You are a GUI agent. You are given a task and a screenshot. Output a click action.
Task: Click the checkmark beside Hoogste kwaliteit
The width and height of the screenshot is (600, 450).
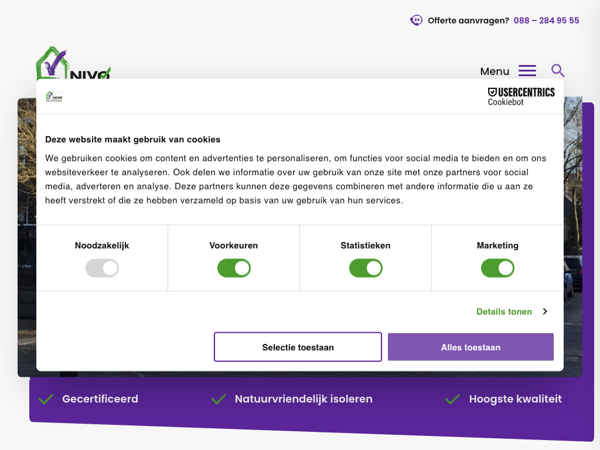click(452, 400)
